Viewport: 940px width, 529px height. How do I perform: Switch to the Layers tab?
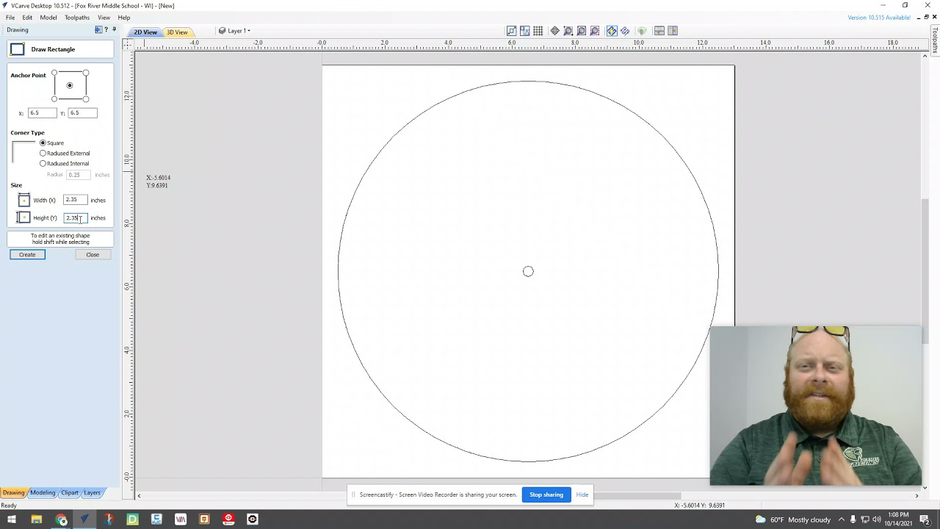pos(92,493)
